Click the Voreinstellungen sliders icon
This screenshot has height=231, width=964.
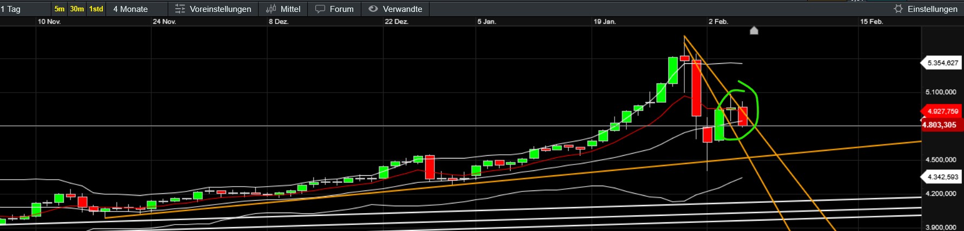180,9
